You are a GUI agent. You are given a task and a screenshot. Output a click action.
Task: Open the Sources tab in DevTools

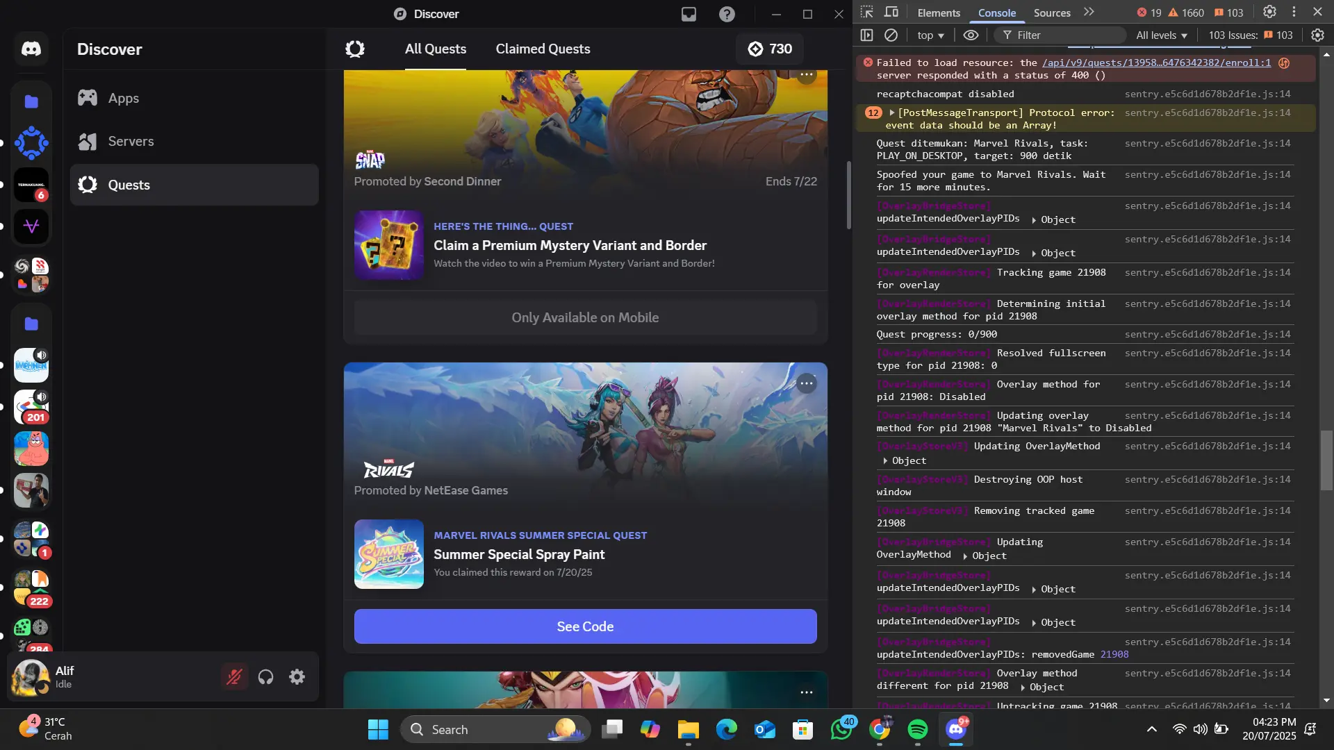click(x=1051, y=13)
